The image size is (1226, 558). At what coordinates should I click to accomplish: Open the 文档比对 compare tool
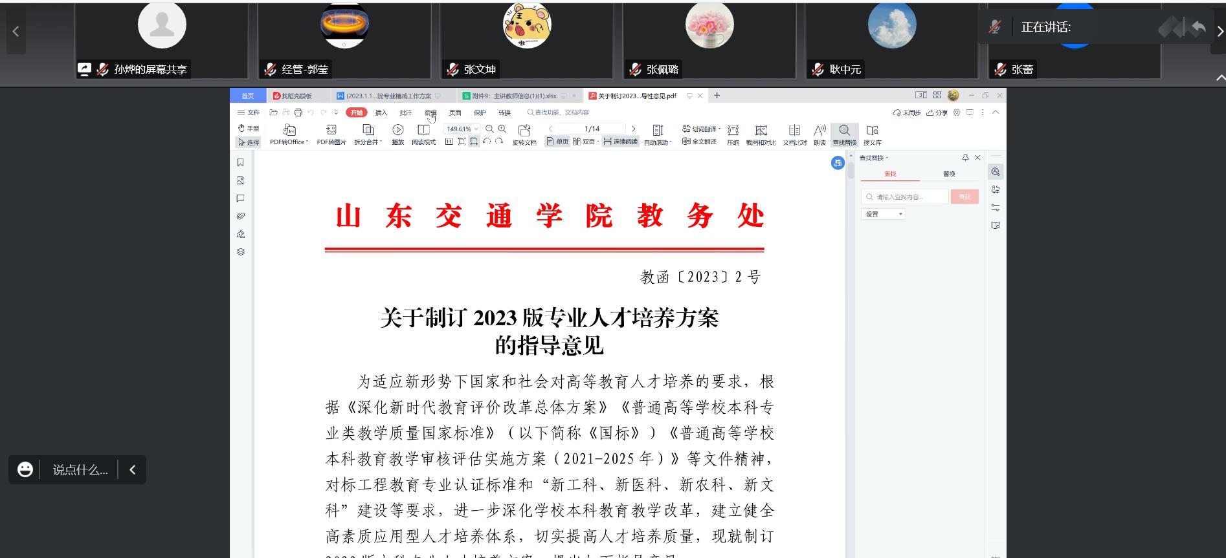[x=794, y=131]
